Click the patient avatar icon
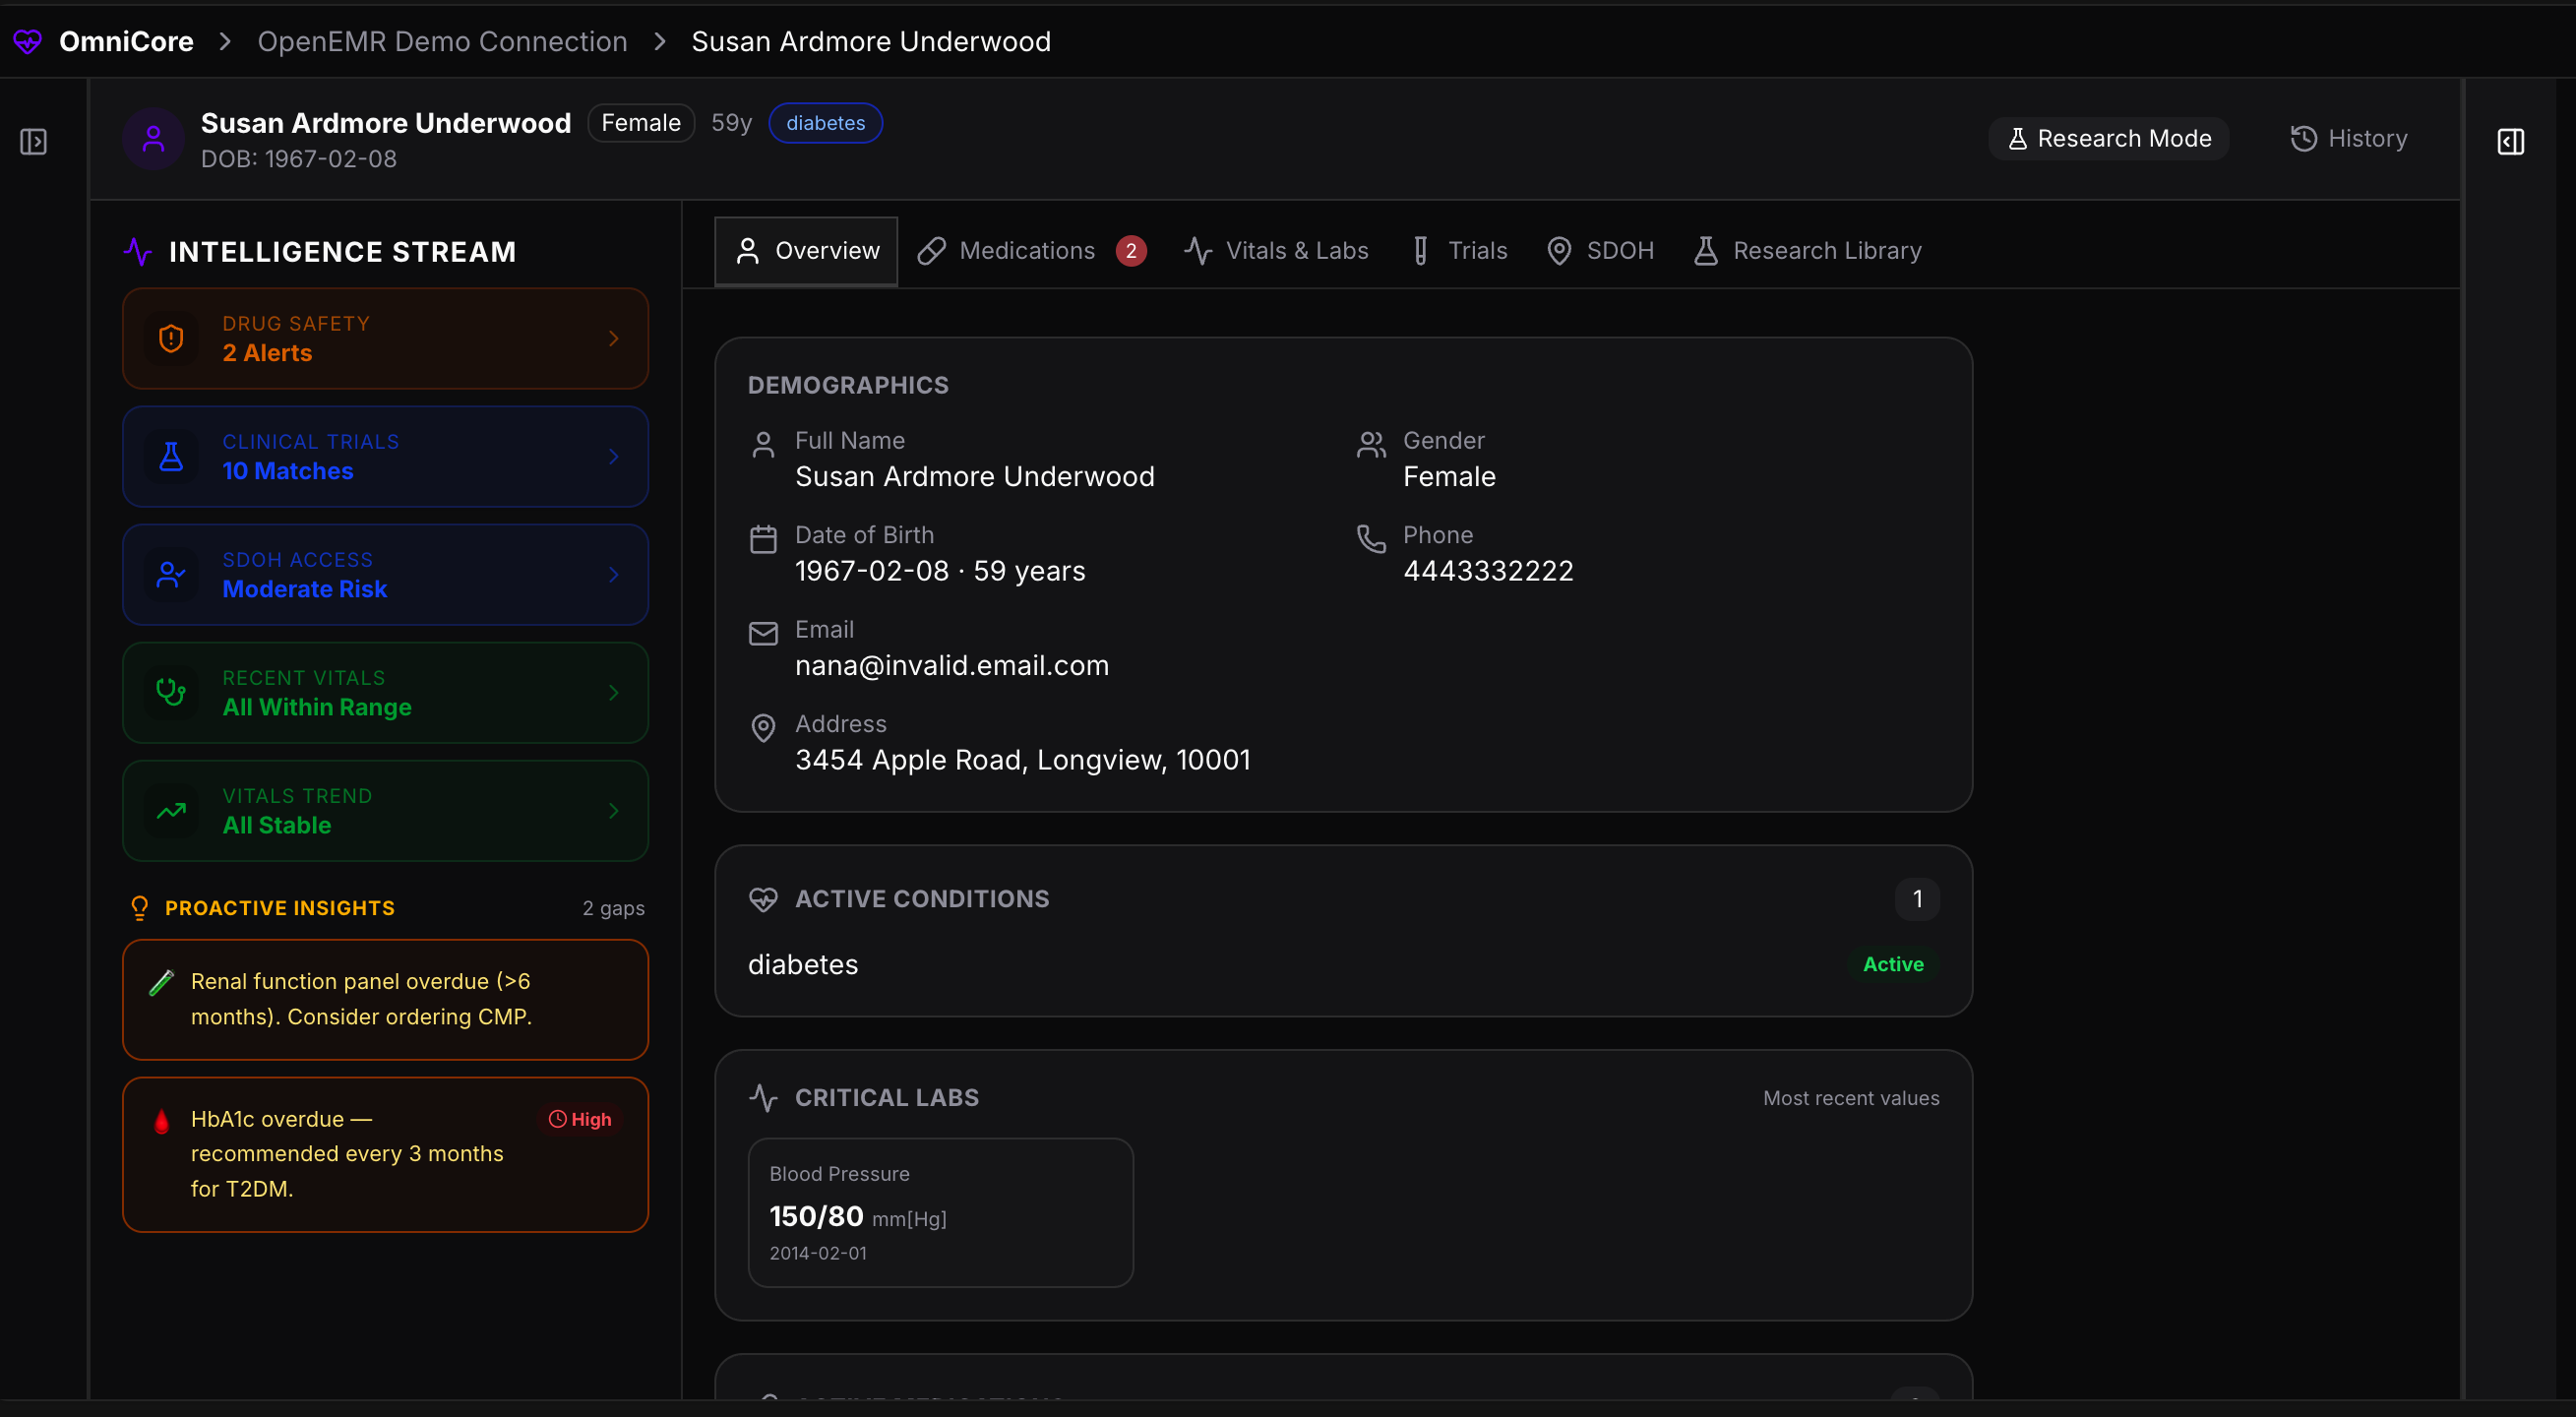This screenshot has height=1417, width=2576. (x=153, y=139)
